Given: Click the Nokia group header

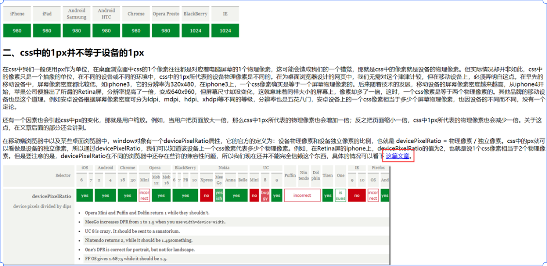Looking at the screenshot, I should (x=224, y=168).
